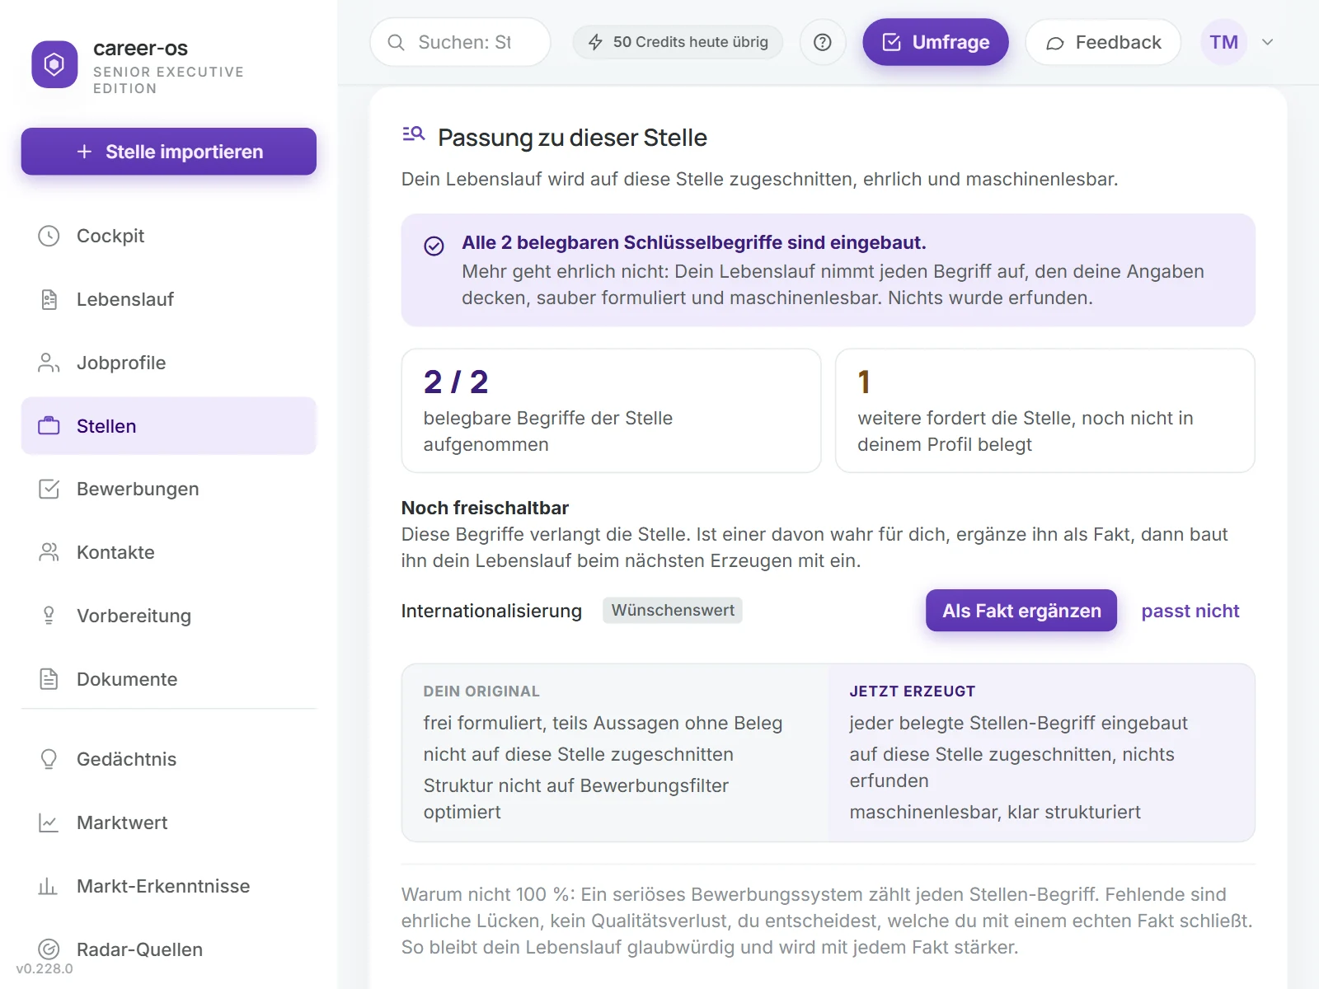This screenshot has height=989, width=1319.
Task: Click the Wünschenswert tag
Action: tap(673, 610)
